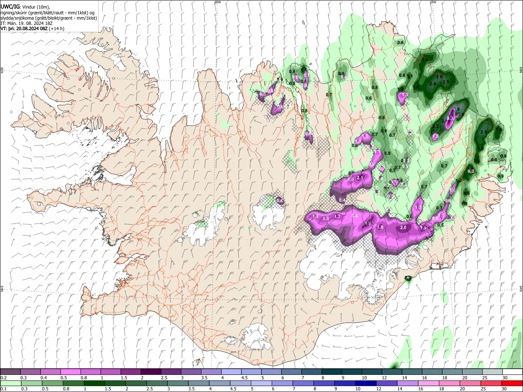Pick the light gray 25 swatch, upper scale
The height and width of the screenshot is (392, 523).
(x=492, y=372)
